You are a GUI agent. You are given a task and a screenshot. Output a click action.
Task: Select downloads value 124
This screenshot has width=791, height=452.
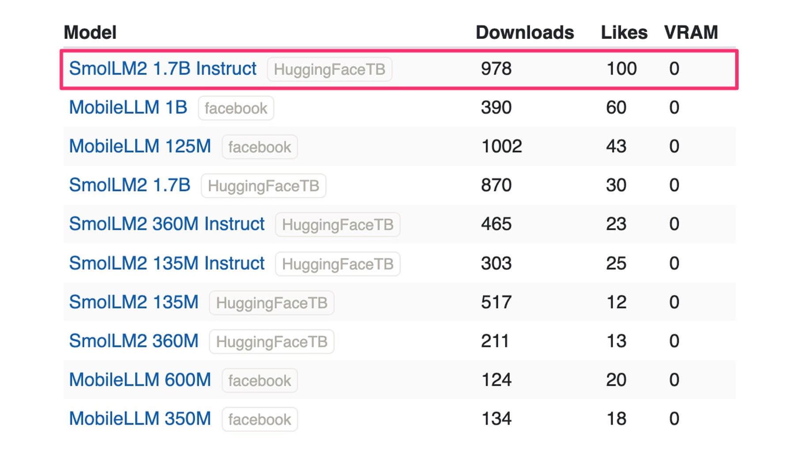tap(496, 380)
